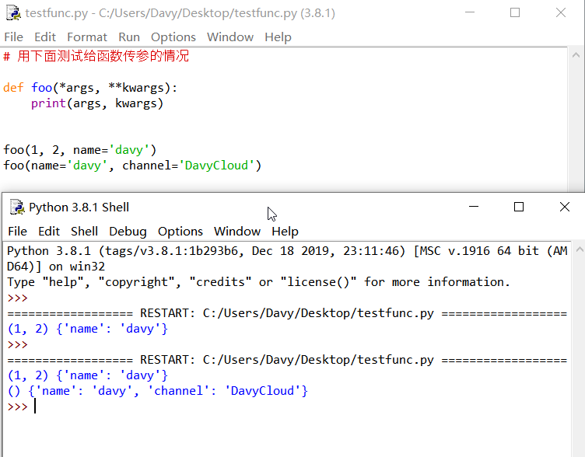
Task: Click 'Python 3.8.1 Shell' title text
Action: tap(79, 208)
